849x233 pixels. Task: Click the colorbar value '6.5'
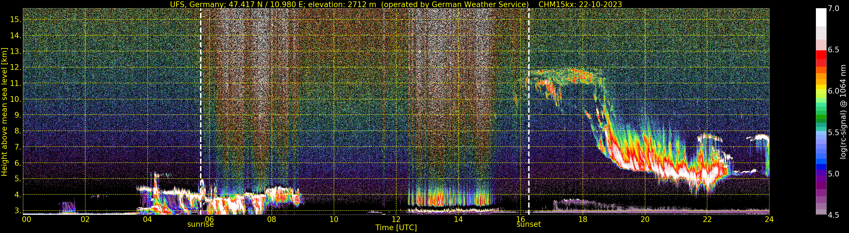tap(834, 50)
